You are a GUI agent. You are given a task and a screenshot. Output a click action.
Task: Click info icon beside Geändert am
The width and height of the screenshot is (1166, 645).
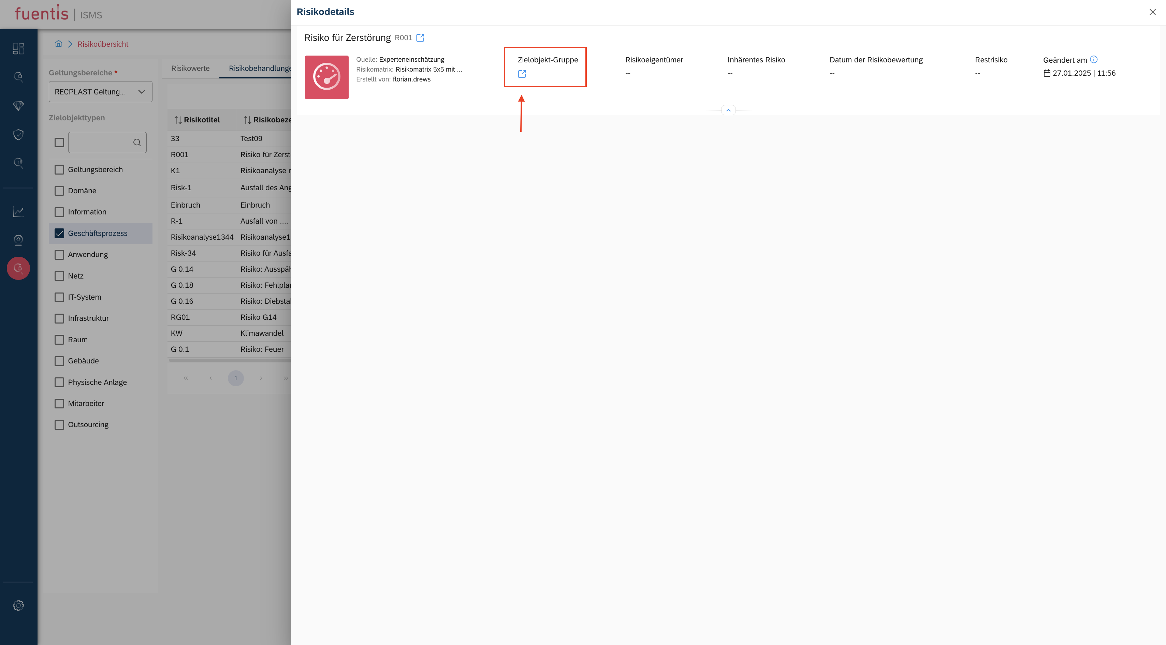click(1094, 59)
